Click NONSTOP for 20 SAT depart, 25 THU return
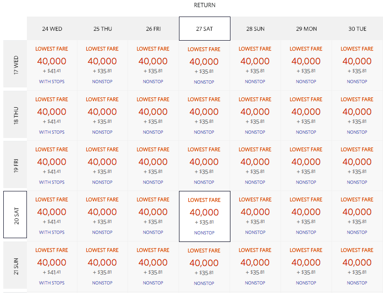The height and width of the screenshot is (293, 383). [x=102, y=233]
